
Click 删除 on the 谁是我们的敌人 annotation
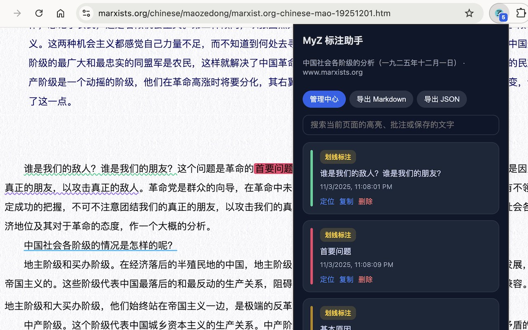[x=365, y=201]
